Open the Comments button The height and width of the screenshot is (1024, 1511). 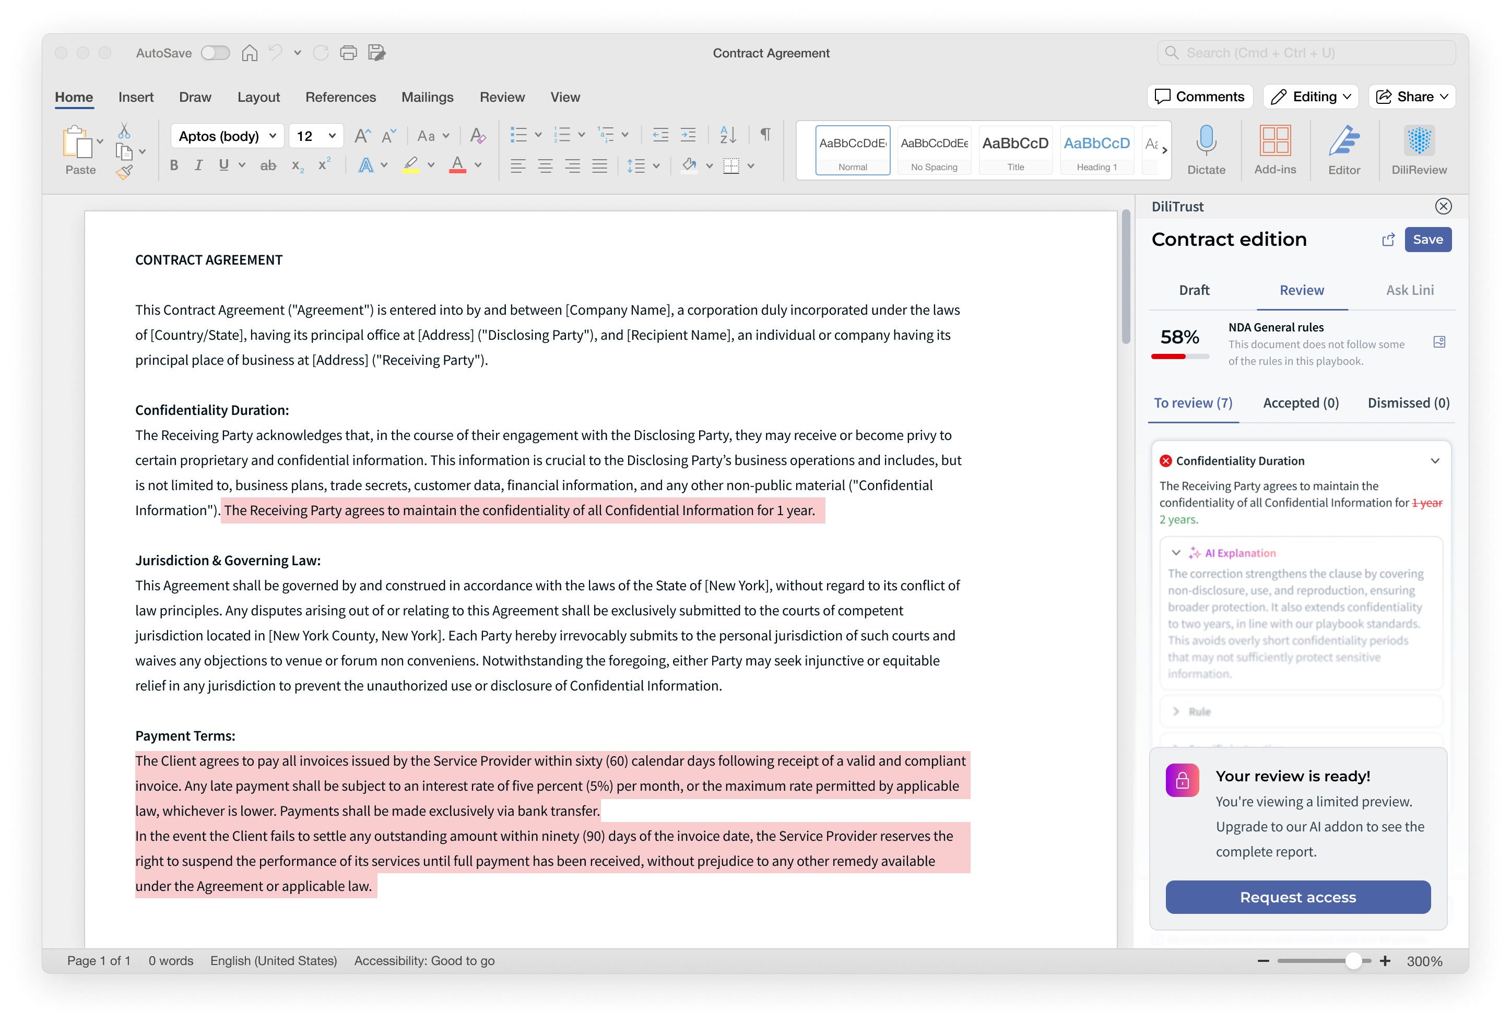(1200, 97)
